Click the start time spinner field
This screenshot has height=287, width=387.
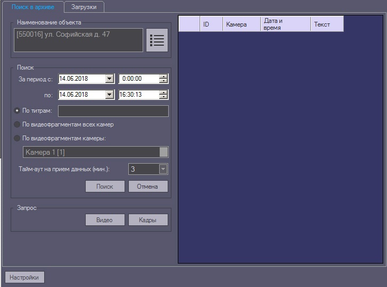[x=138, y=79]
